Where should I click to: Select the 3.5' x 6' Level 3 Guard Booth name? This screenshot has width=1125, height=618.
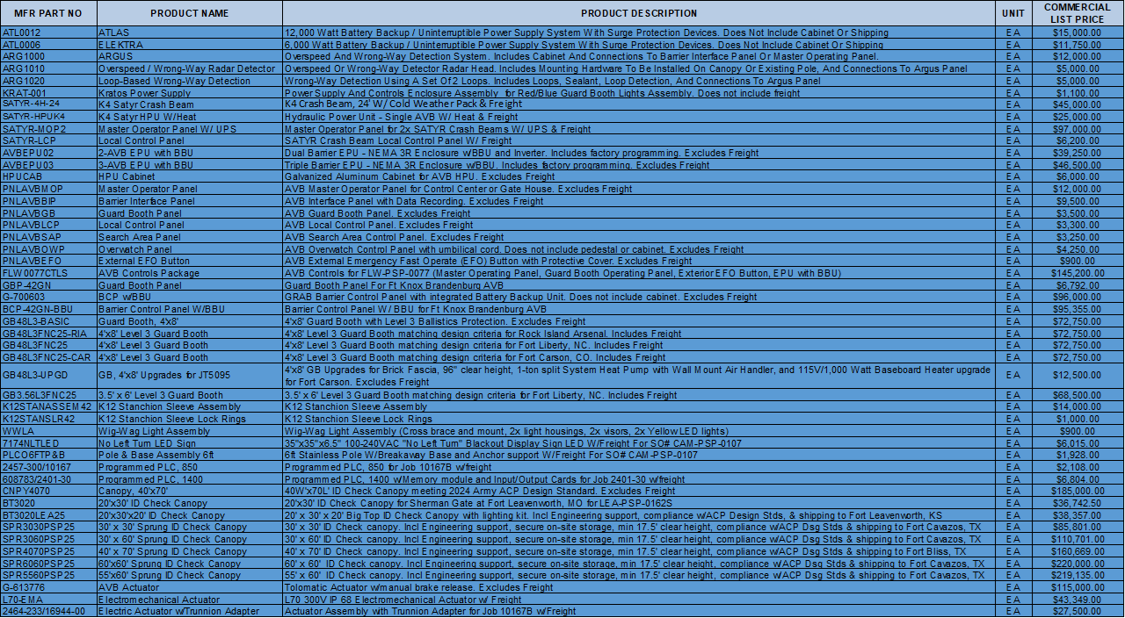(x=189, y=395)
